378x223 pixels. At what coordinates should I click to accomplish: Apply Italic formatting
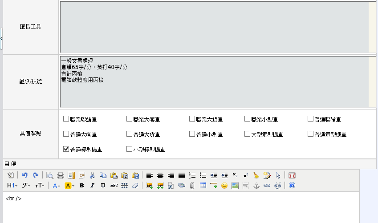(x=92, y=186)
